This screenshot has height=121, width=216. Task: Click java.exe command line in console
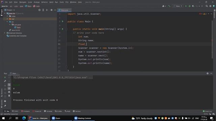point(53,78)
